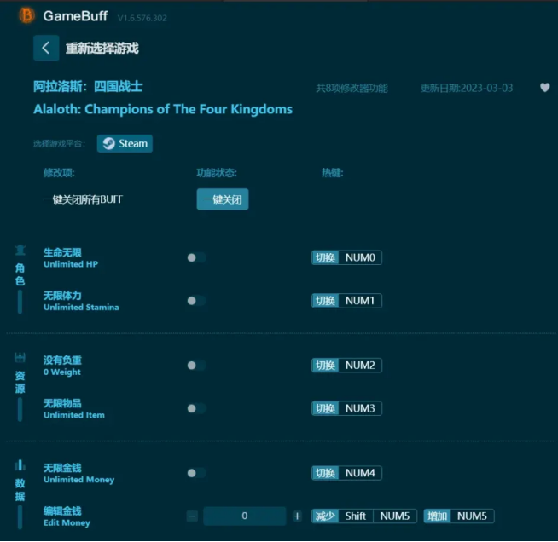558x542 pixels.
Task: Turn on the 0 Weight toggle
Action: pyautogui.click(x=196, y=366)
